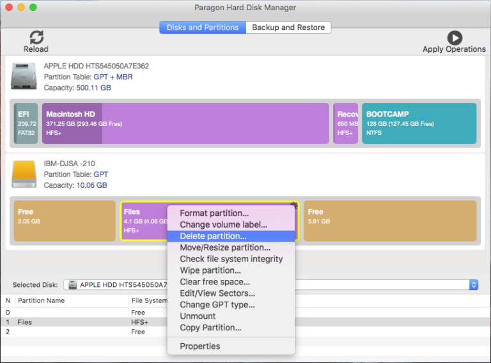The height and width of the screenshot is (363, 491).
Task: Click the yellow IBM-DJSA disk icon
Action: (24, 174)
